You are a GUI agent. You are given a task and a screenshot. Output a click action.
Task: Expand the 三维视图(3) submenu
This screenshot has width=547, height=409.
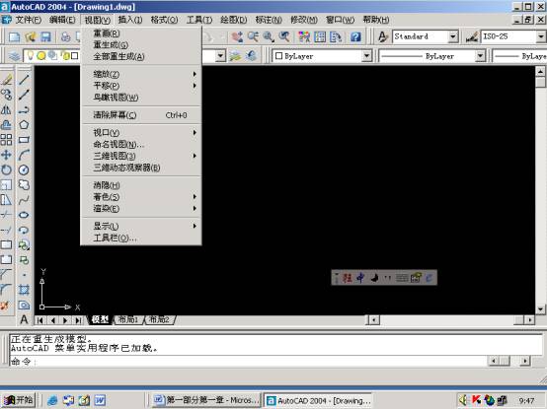point(141,156)
